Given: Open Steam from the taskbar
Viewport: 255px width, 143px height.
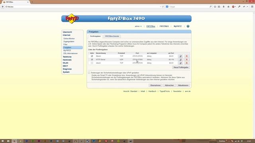Looking at the screenshot, I should click(x=88, y=141).
